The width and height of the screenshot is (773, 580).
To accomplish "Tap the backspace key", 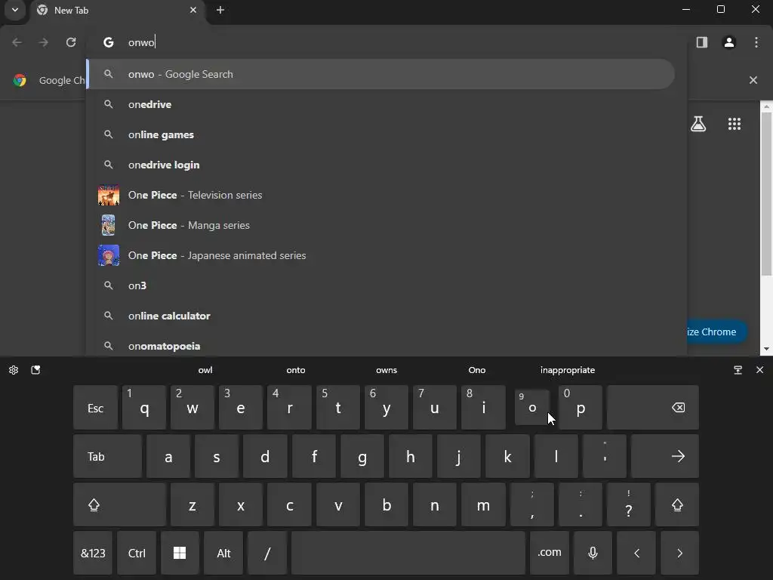I will point(653,408).
